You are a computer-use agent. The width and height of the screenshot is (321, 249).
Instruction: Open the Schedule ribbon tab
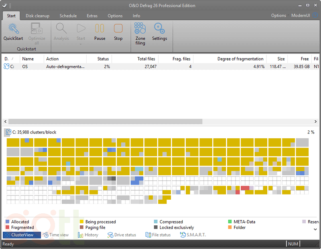click(x=68, y=16)
